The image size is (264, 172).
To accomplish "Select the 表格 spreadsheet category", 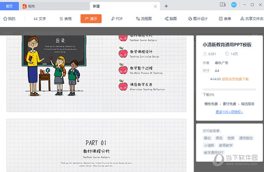I will 66,18.
